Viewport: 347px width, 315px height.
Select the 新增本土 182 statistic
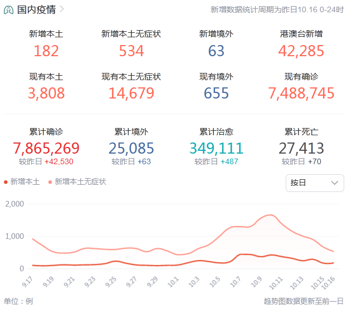tap(46, 51)
